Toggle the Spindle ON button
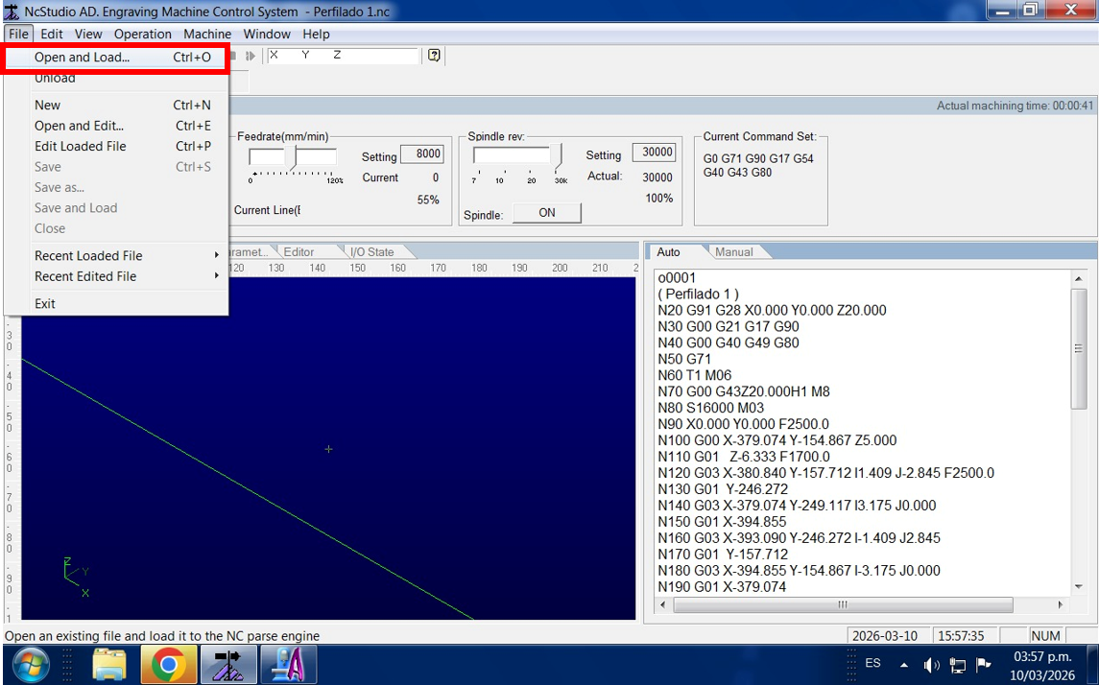This screenshot has height=685, width=1099. pyautogui.click(x=547, y=213)
